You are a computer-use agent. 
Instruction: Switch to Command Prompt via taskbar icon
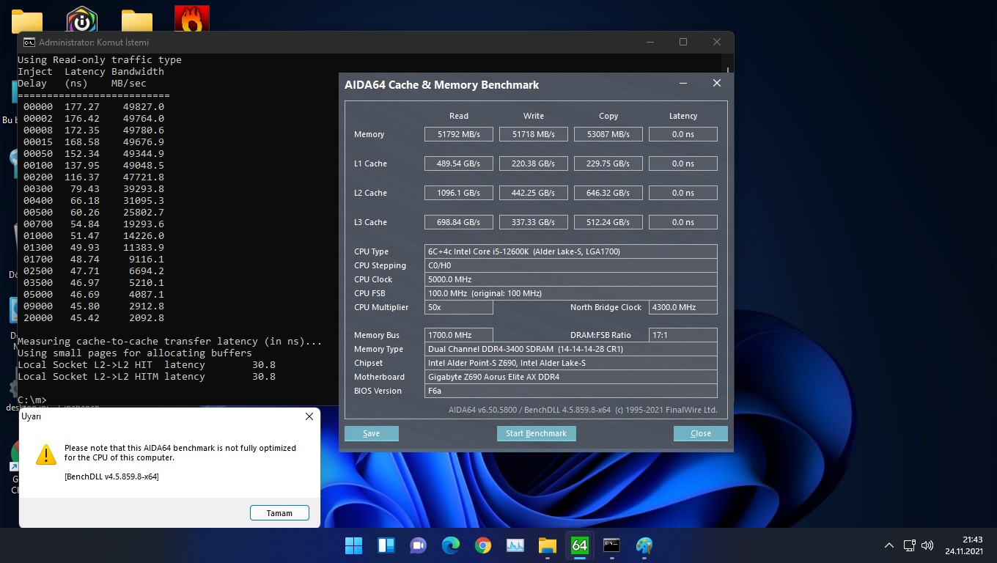(x=611, y=545)
